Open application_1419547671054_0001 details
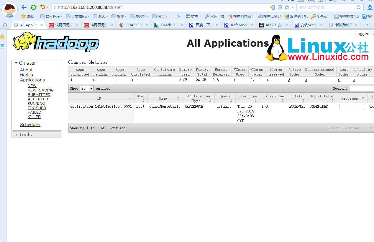374x242 pixels. click(x=101, y=107)
